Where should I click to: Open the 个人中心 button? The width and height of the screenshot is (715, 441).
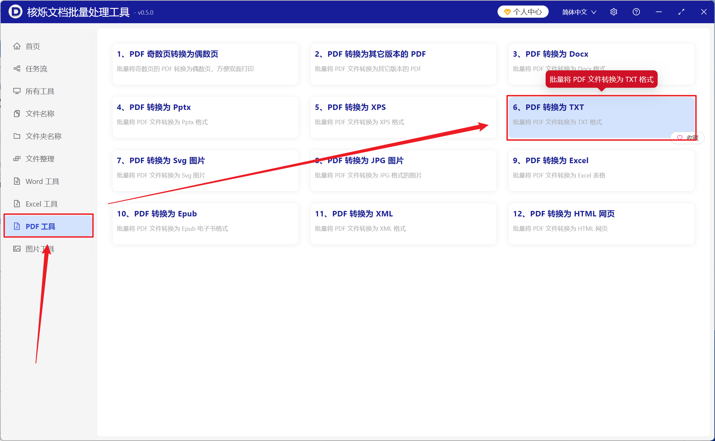tap(523, 12)
